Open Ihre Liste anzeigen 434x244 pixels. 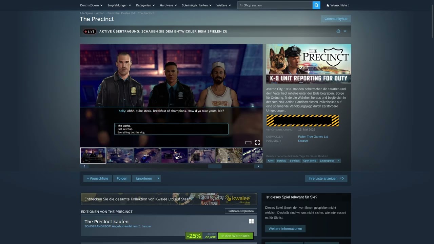click(326, 178)
